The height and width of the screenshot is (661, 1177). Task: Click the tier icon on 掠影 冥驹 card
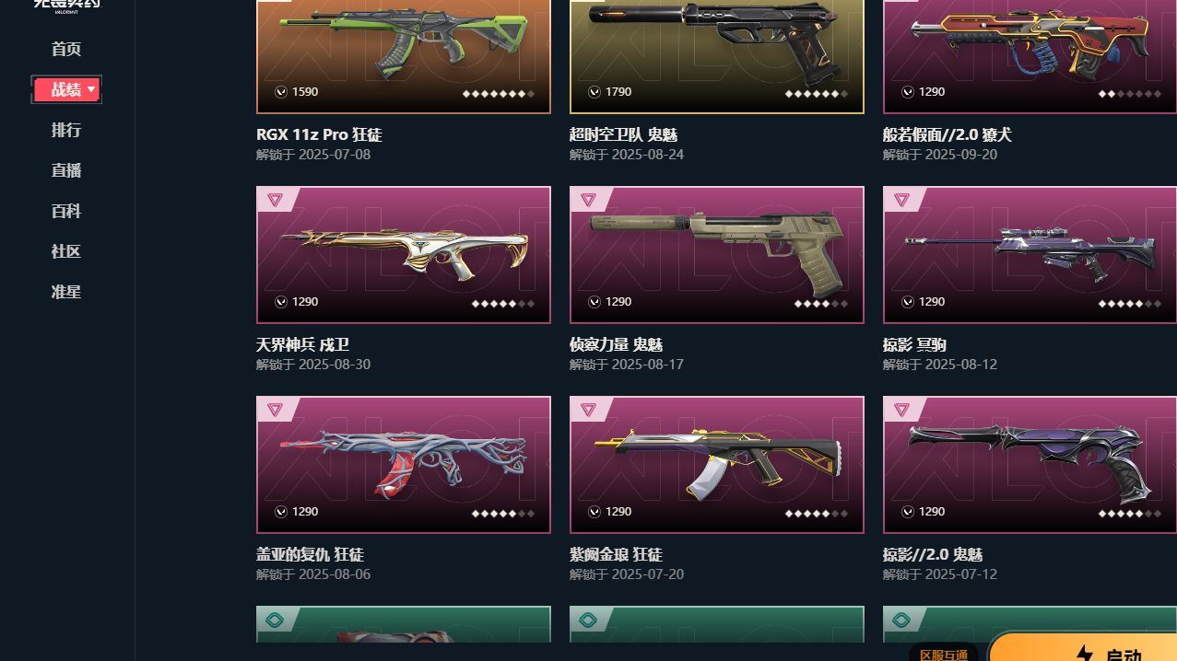[x=901, y=200]
